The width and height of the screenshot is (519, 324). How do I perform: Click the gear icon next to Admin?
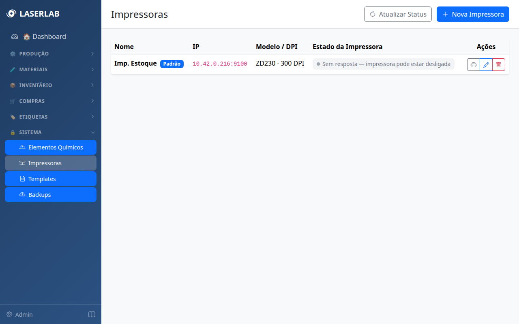9,314
